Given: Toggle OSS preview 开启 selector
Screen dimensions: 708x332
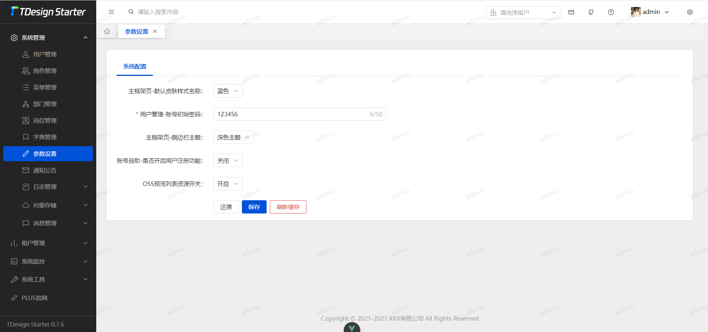Looking at the screenshot, I should [228, 184].
